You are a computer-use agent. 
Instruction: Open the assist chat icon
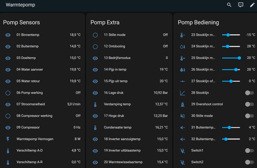241,5
